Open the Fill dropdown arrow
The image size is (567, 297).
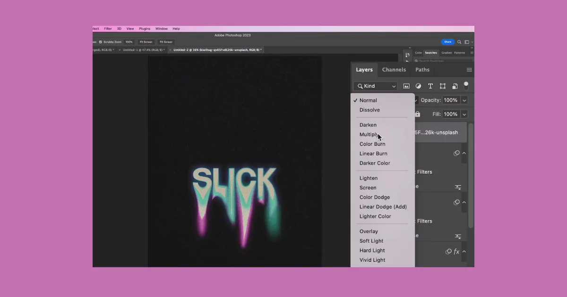click(x=464, y=114)
